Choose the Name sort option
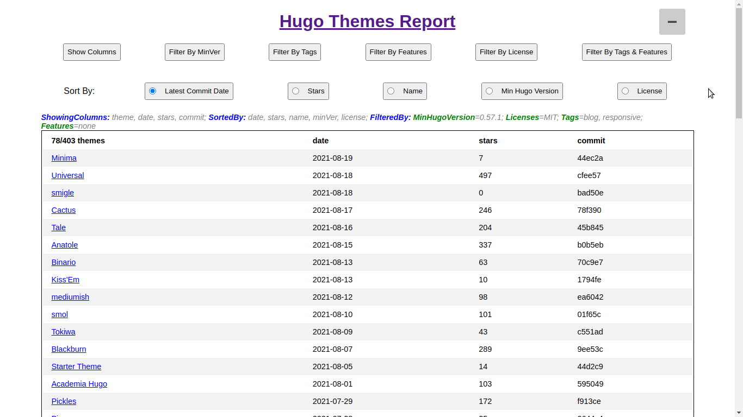The width and height of the screenshot is (743, 417). [x=391, y=91]
